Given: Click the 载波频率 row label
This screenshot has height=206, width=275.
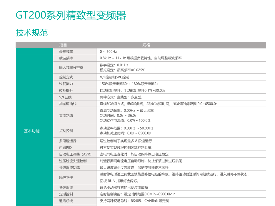Looking at the screenshot, I should (66, 58).
